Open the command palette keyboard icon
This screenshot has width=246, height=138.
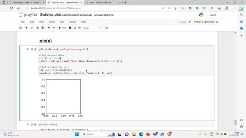106,28
